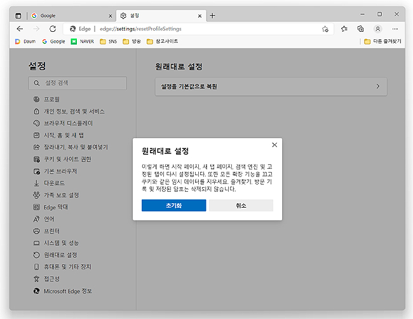Open the profile avatar icon

coord(377,29)
